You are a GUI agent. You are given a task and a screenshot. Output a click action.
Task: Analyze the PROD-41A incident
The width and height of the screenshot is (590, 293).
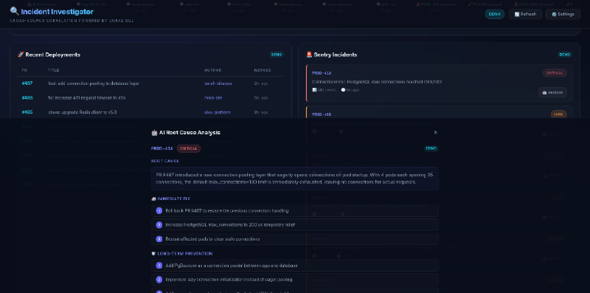[552, 92]
